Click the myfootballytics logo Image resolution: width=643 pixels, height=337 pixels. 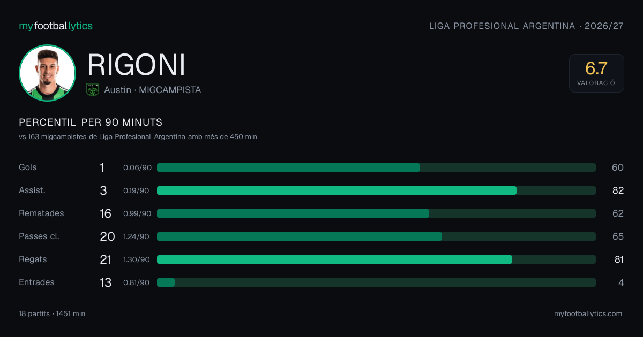coord(56,26)
